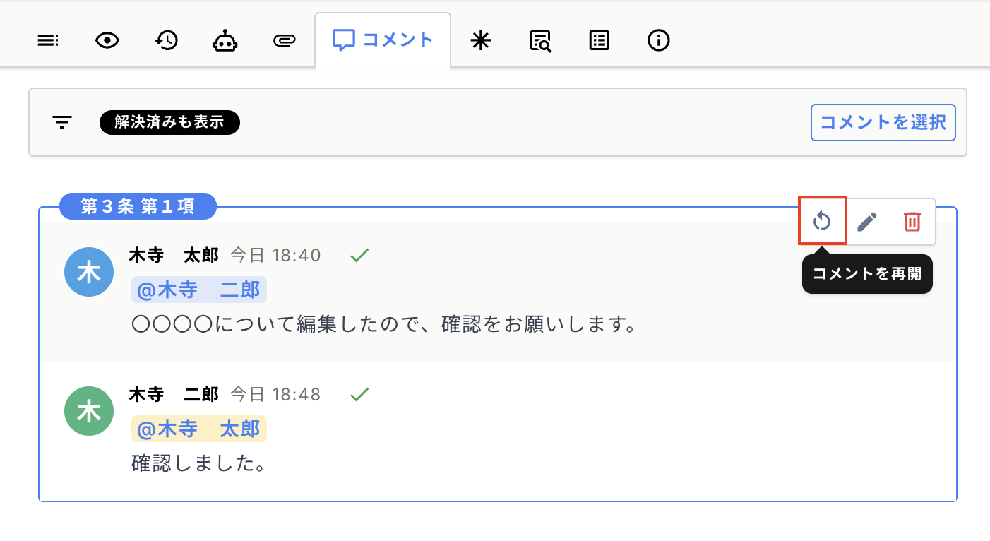This screenshot has width=990, height=541.
Task: Open the checklist tab icon
Action: coord(599,41)
